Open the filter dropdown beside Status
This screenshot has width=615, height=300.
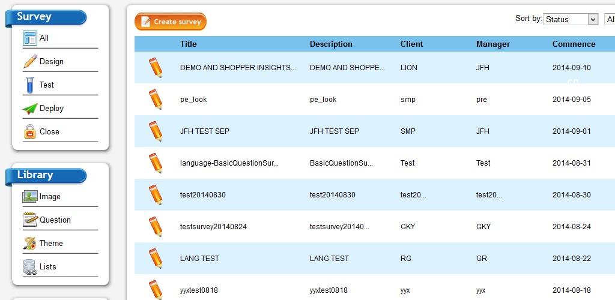(610, 19)
